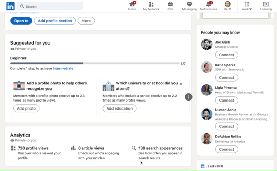Click the eye icon under Analytics
This screenshot has height=171, width=277.
[12, 140]
